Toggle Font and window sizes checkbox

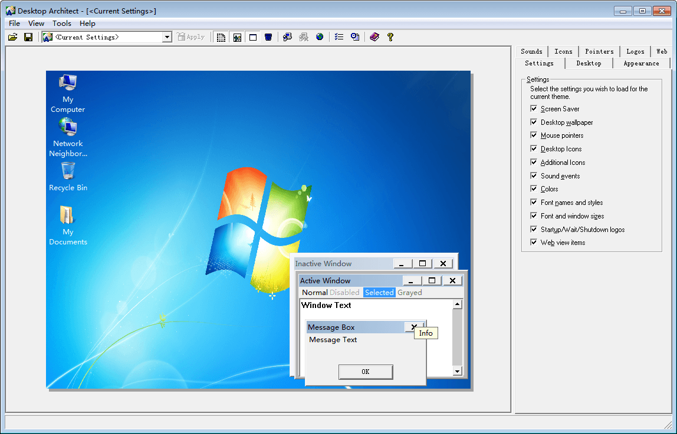pyautogui.click(x=534, y=216)
